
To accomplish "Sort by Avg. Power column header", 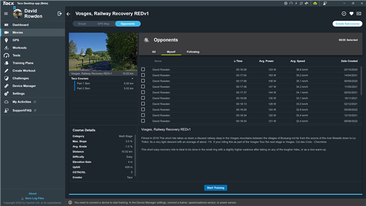I will (266, 61).
